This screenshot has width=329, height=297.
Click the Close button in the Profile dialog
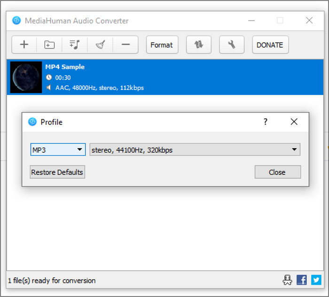pyautogui.click(x=277, y=172)
